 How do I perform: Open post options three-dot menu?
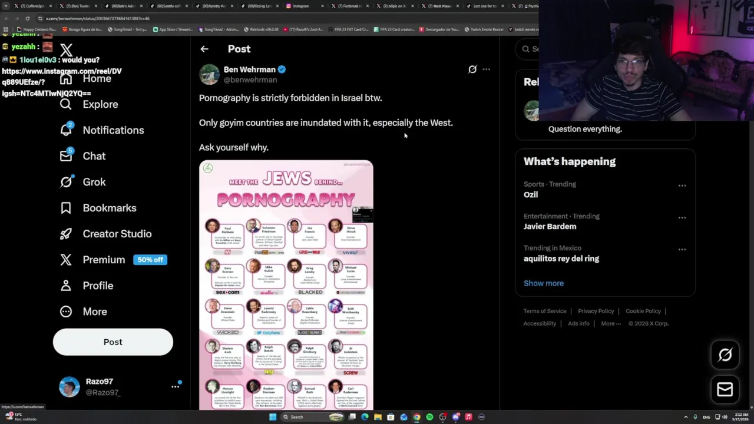486,69
